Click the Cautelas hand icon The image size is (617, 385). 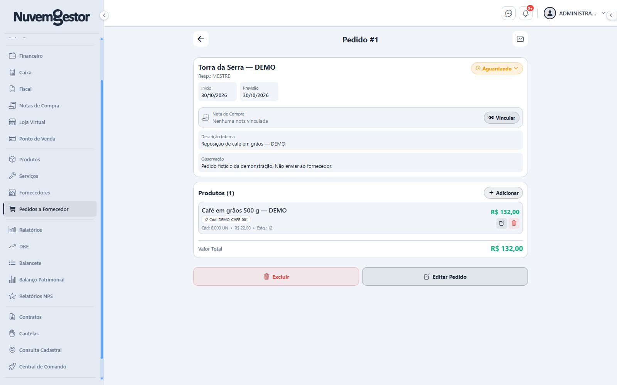12,333
